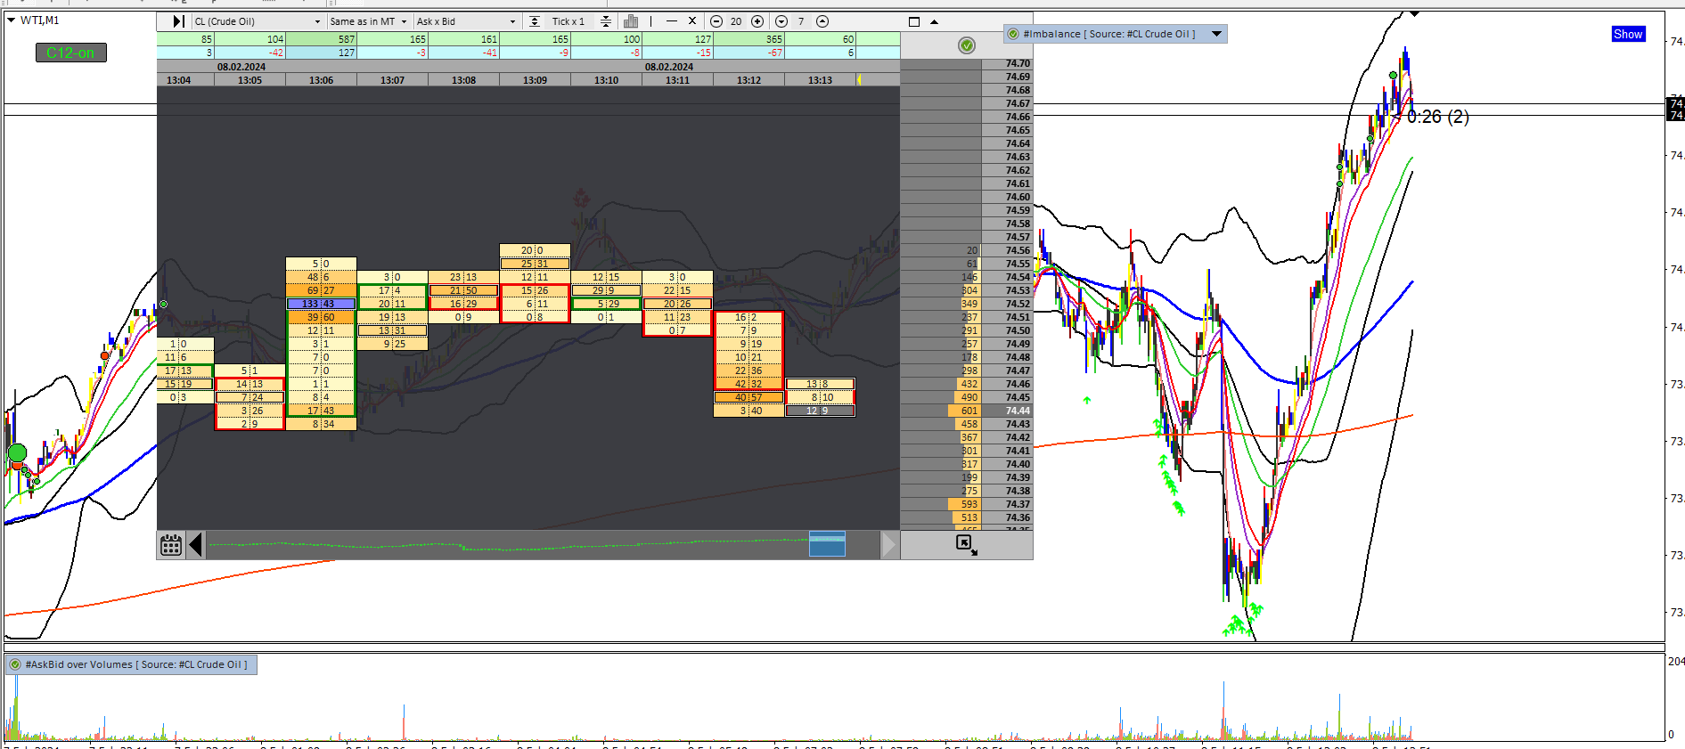Click the black triangle marker atop main chart

pyautogui.click(x=1414, y=14)
